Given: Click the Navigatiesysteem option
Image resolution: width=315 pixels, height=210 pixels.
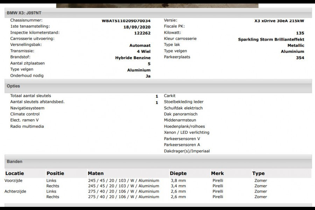Looking at the screenshot, I should point(27,108).
